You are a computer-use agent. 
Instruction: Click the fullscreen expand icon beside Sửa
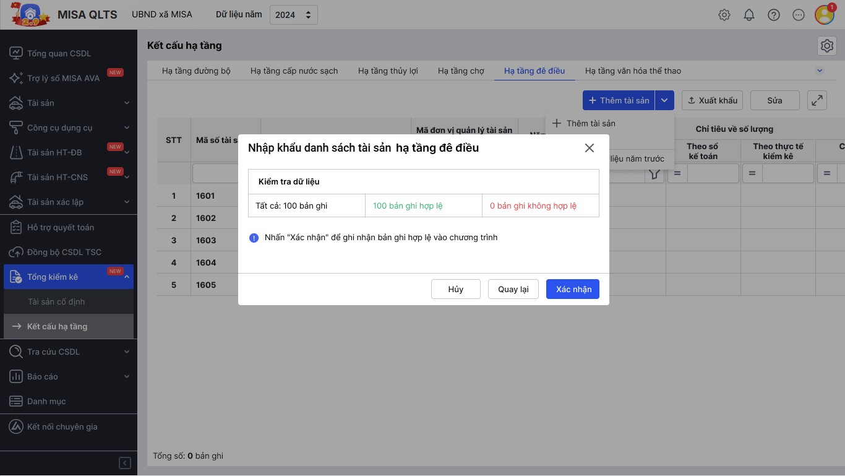(x=817, y=100)
